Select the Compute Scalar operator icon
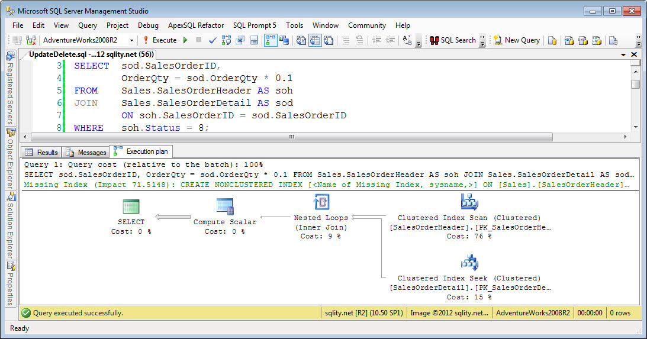This screenshot has height=339, width=647. coord(225,206)
